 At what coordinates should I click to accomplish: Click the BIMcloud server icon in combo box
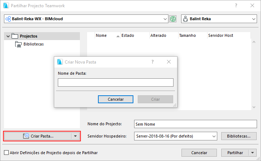coord(8,19)
